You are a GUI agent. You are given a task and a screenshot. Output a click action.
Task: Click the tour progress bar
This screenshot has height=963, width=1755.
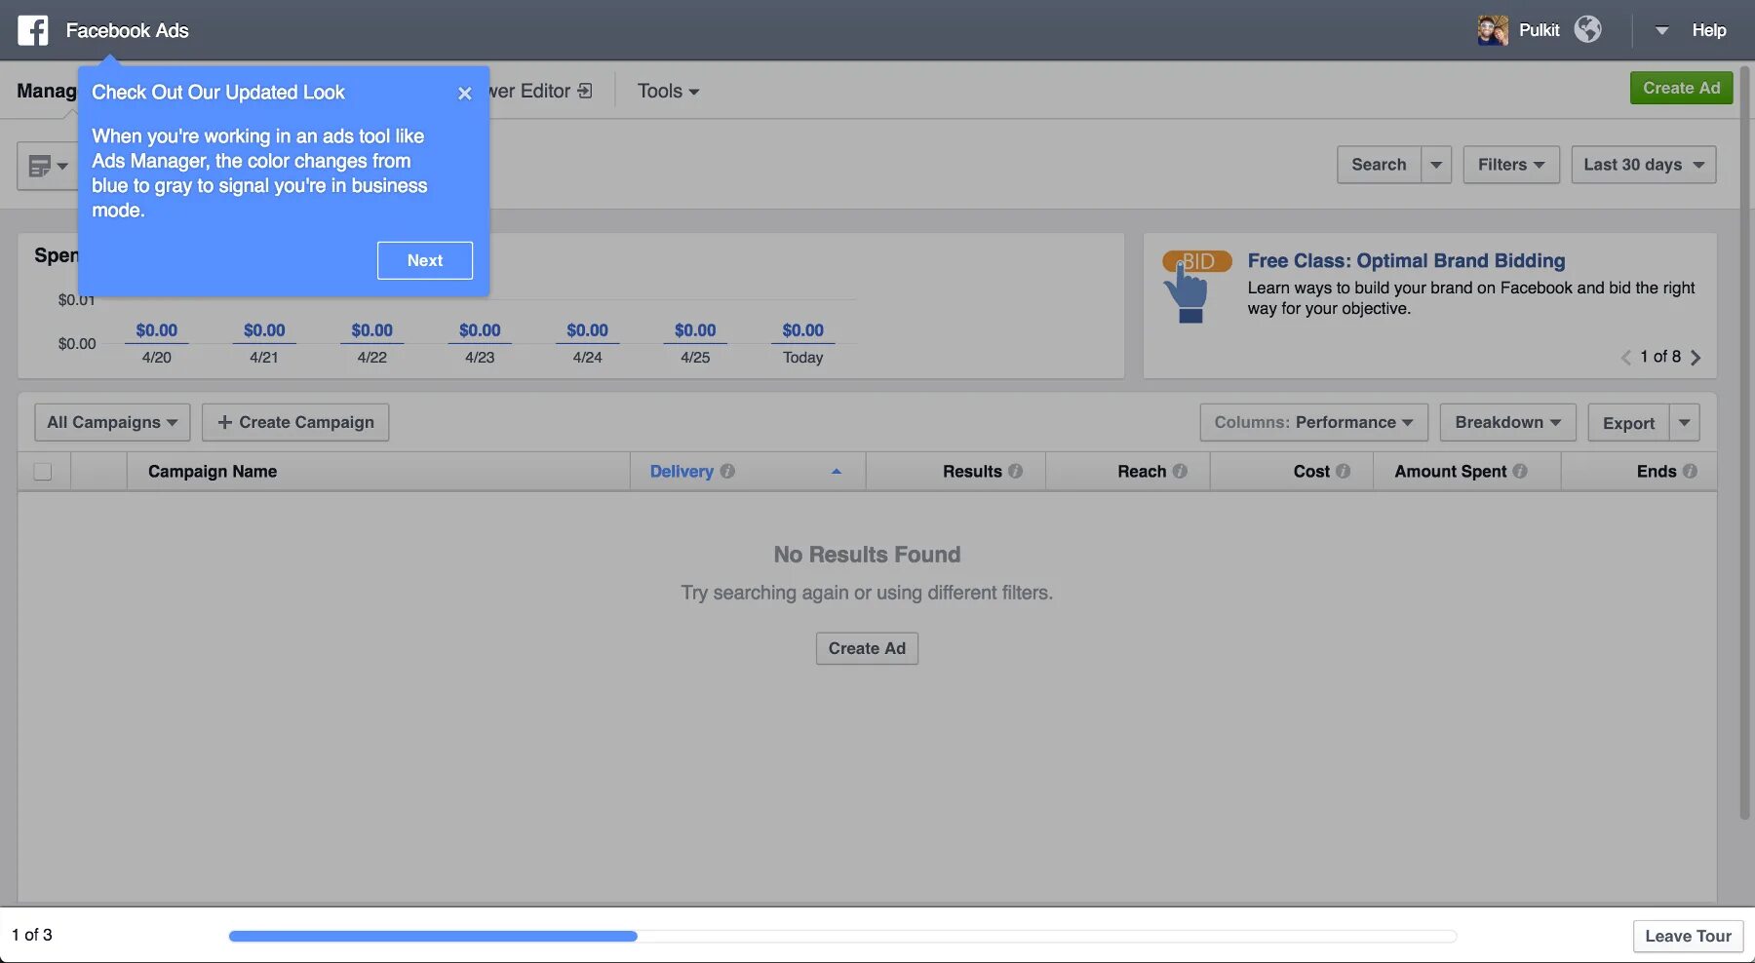842,936
